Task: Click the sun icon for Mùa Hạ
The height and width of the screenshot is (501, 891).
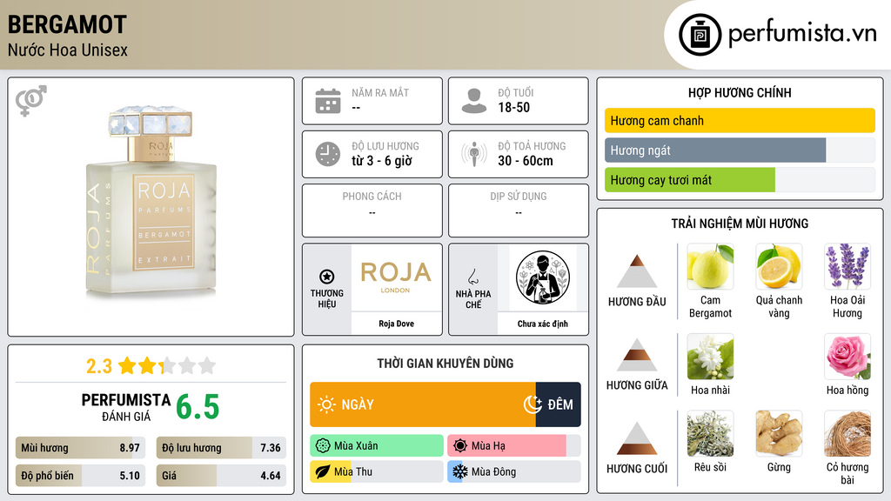Action: point(460,446)
